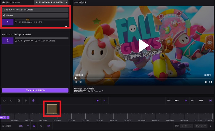Edit the 終了 end time 10:40 value

pos(201,101)
